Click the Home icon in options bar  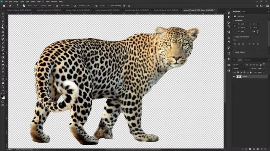point(4,5)
